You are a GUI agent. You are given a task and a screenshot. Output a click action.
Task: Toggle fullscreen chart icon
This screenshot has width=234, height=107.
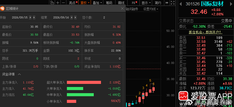coord(173,3)
